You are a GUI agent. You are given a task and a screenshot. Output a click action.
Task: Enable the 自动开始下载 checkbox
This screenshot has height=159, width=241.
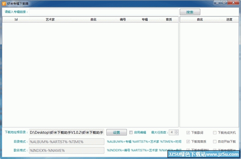(215, 141)
